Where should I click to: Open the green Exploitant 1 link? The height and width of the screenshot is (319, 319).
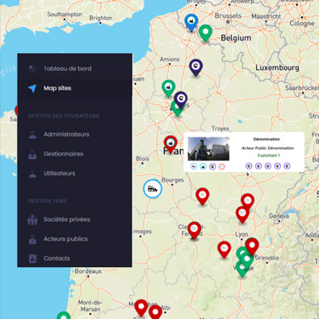[x=269, y=155]
